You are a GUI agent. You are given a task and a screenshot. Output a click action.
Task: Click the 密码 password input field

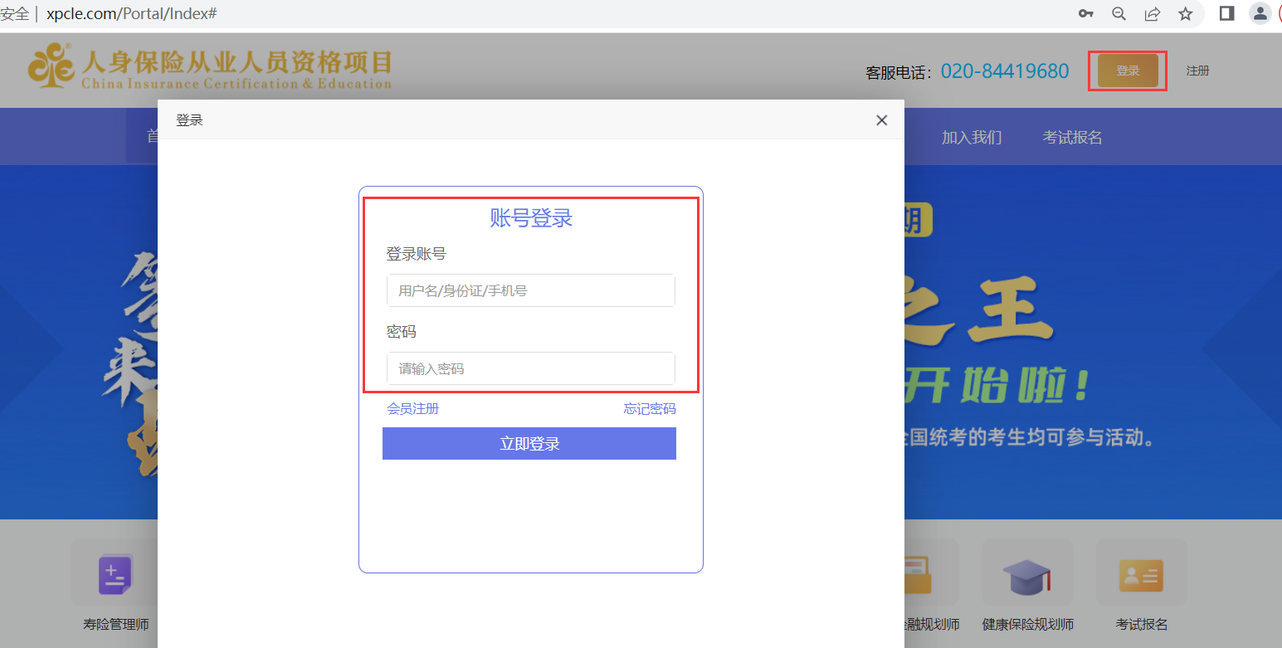point(529,368)
